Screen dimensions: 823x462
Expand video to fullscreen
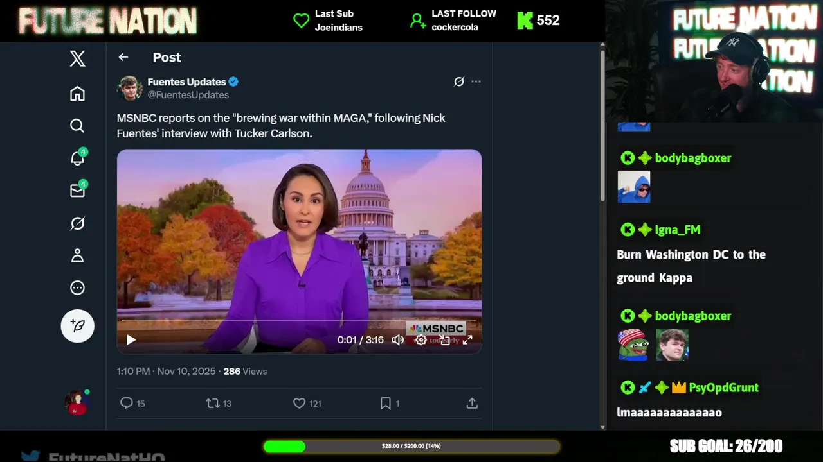tap(467, 340)
